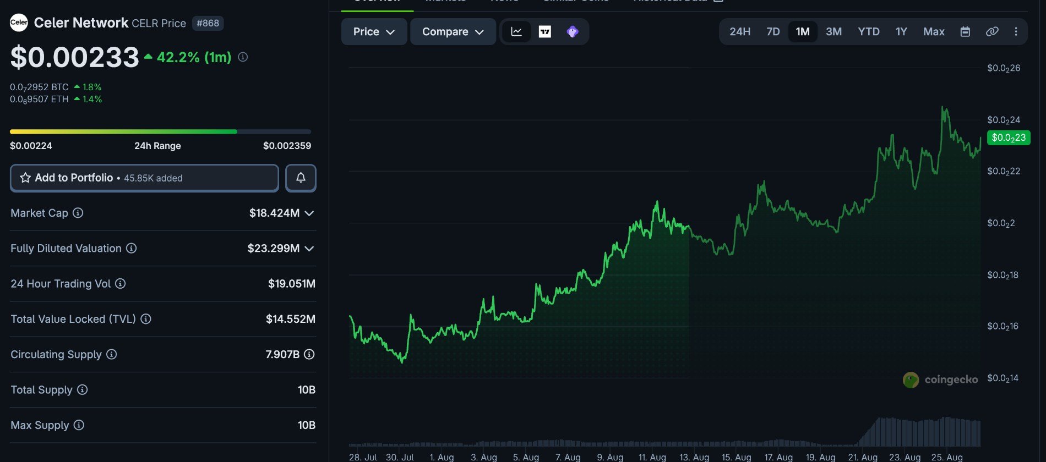Image resolution: width=1046 pixels, height=462 pixels.
Task: Click the price alert bell icon
Action: (x=301, y=178)
